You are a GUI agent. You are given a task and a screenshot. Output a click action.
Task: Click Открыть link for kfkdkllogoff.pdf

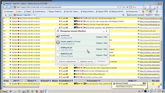(99, 49)
